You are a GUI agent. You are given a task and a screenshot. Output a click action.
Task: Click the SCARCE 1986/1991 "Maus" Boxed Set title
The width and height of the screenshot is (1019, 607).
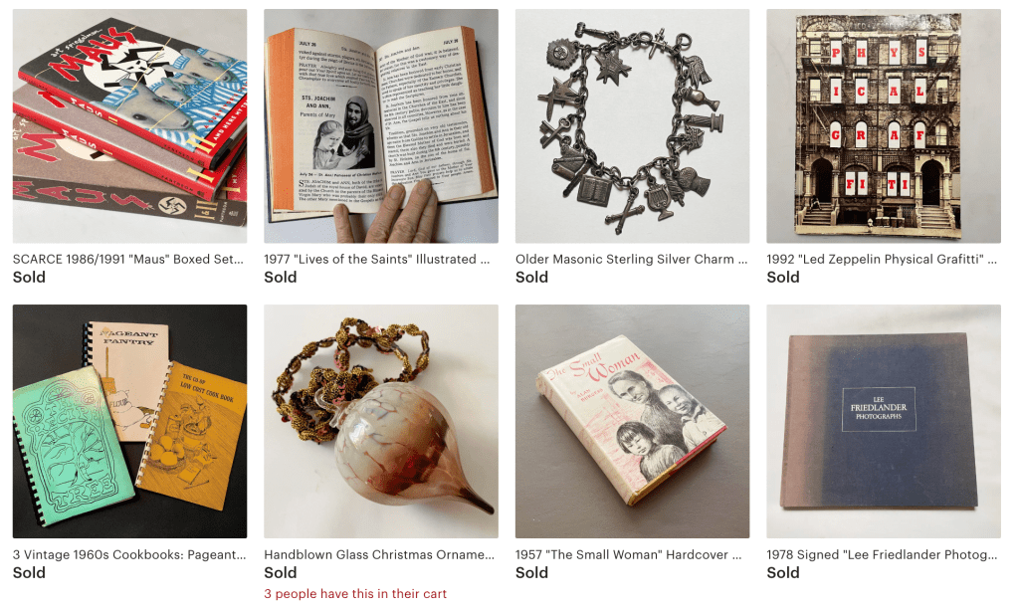[128, 259]
